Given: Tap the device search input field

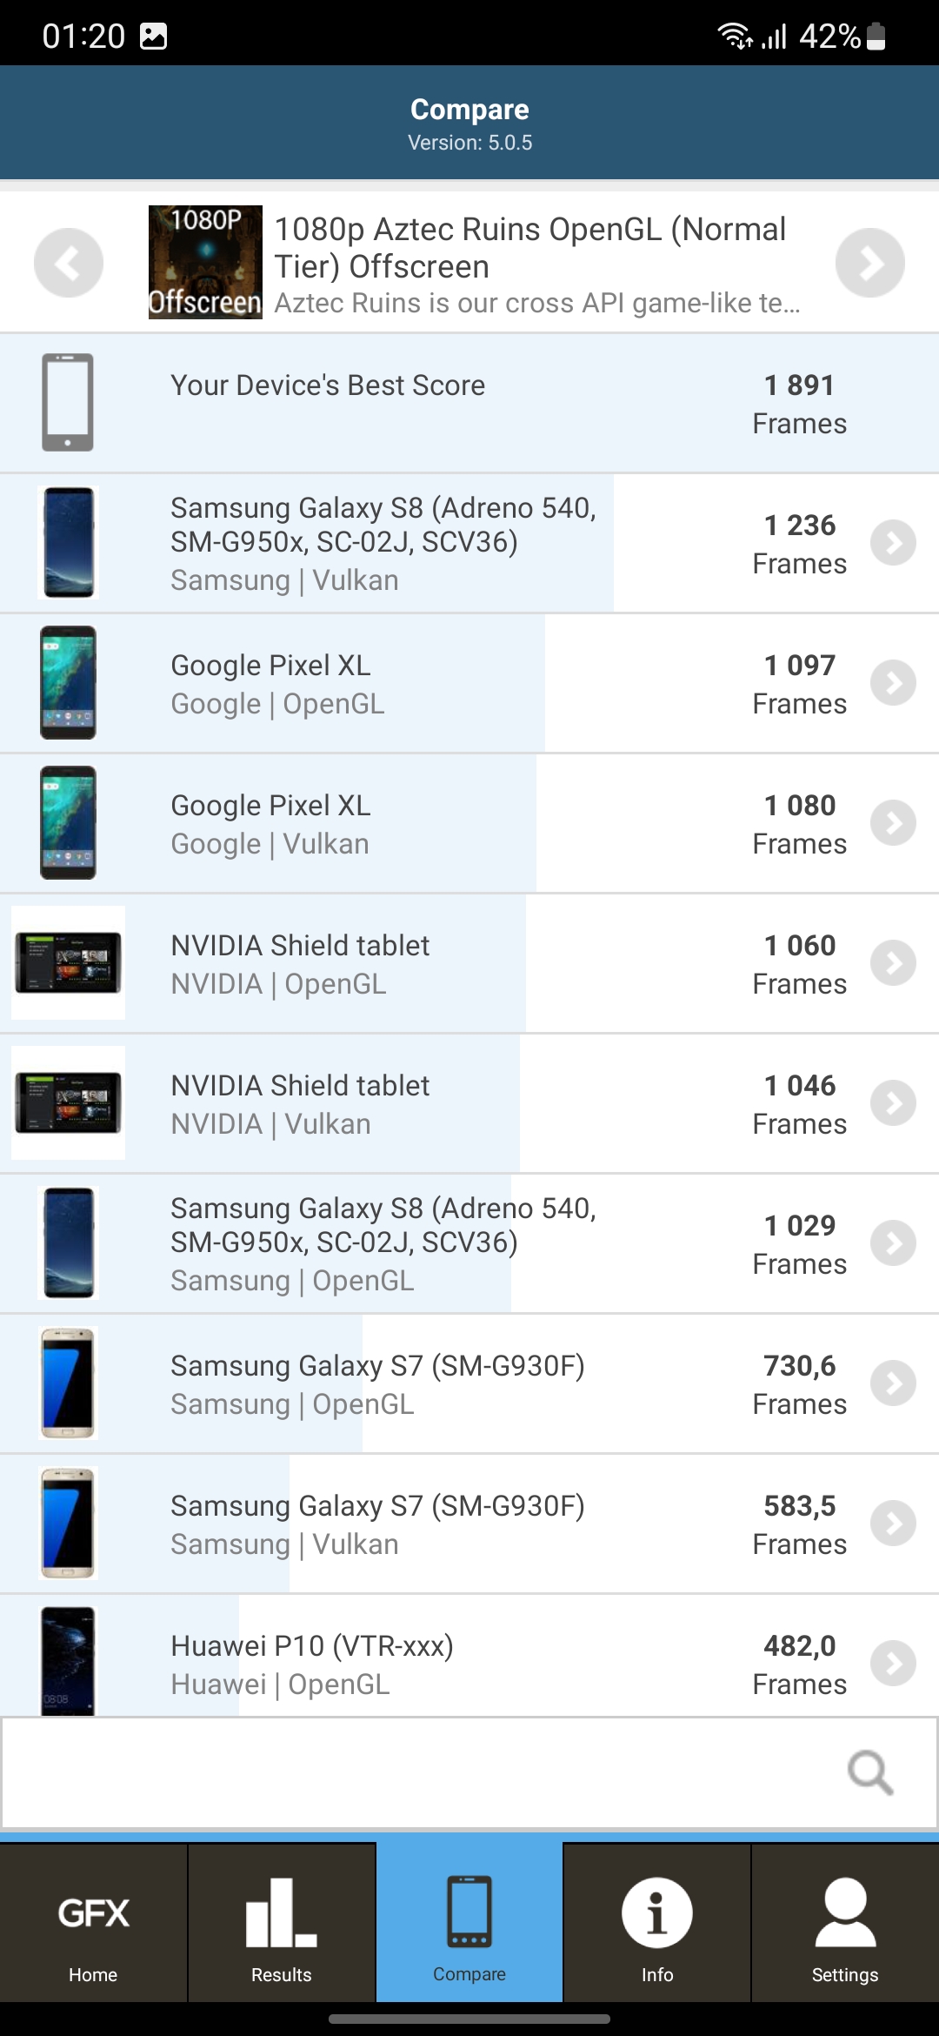Looking at the screenshot, I should [x=417, y=1772].
